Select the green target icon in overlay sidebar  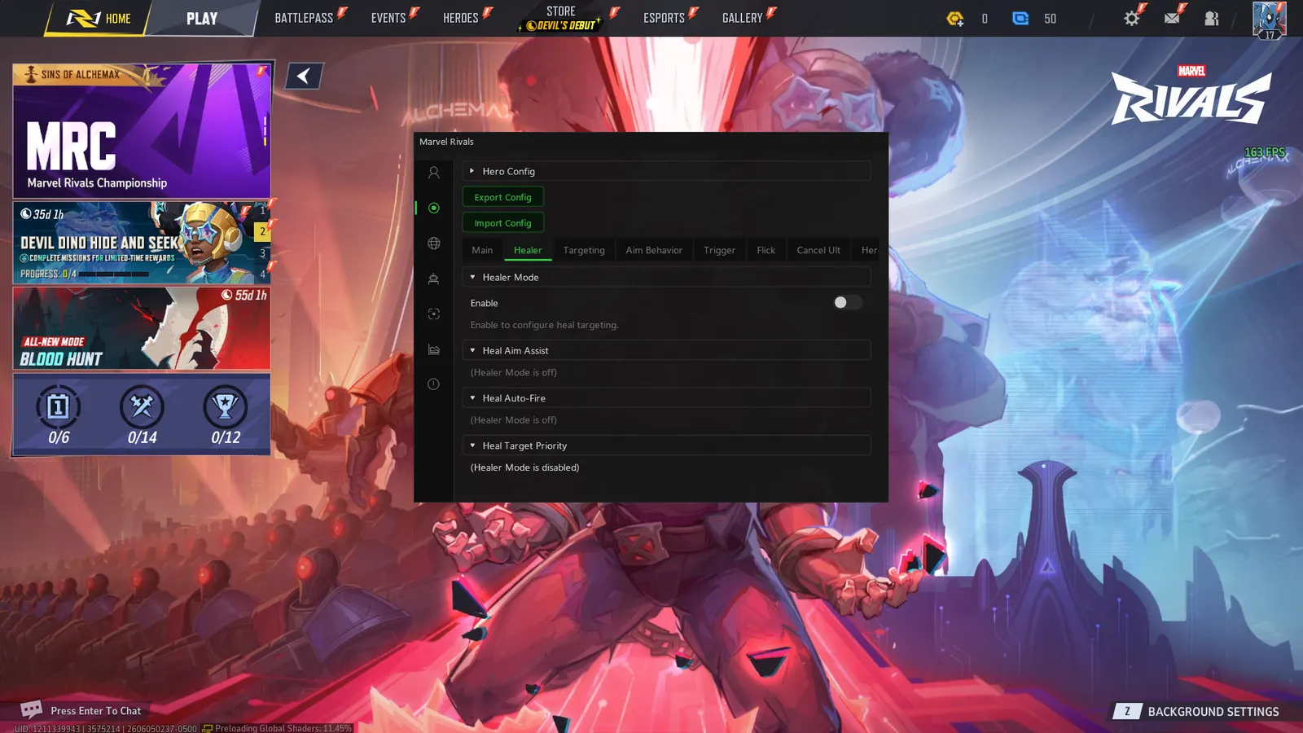coord(433,208)
